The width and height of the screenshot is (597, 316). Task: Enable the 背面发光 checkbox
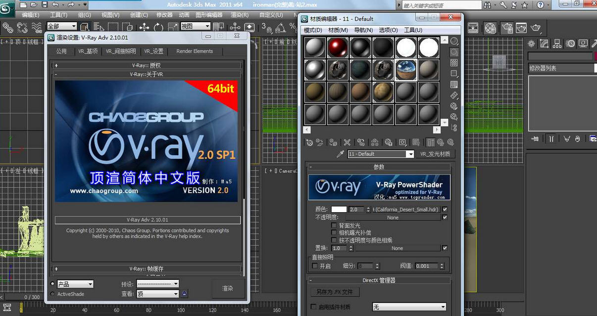pyautogui.click(x=334, y=226)
